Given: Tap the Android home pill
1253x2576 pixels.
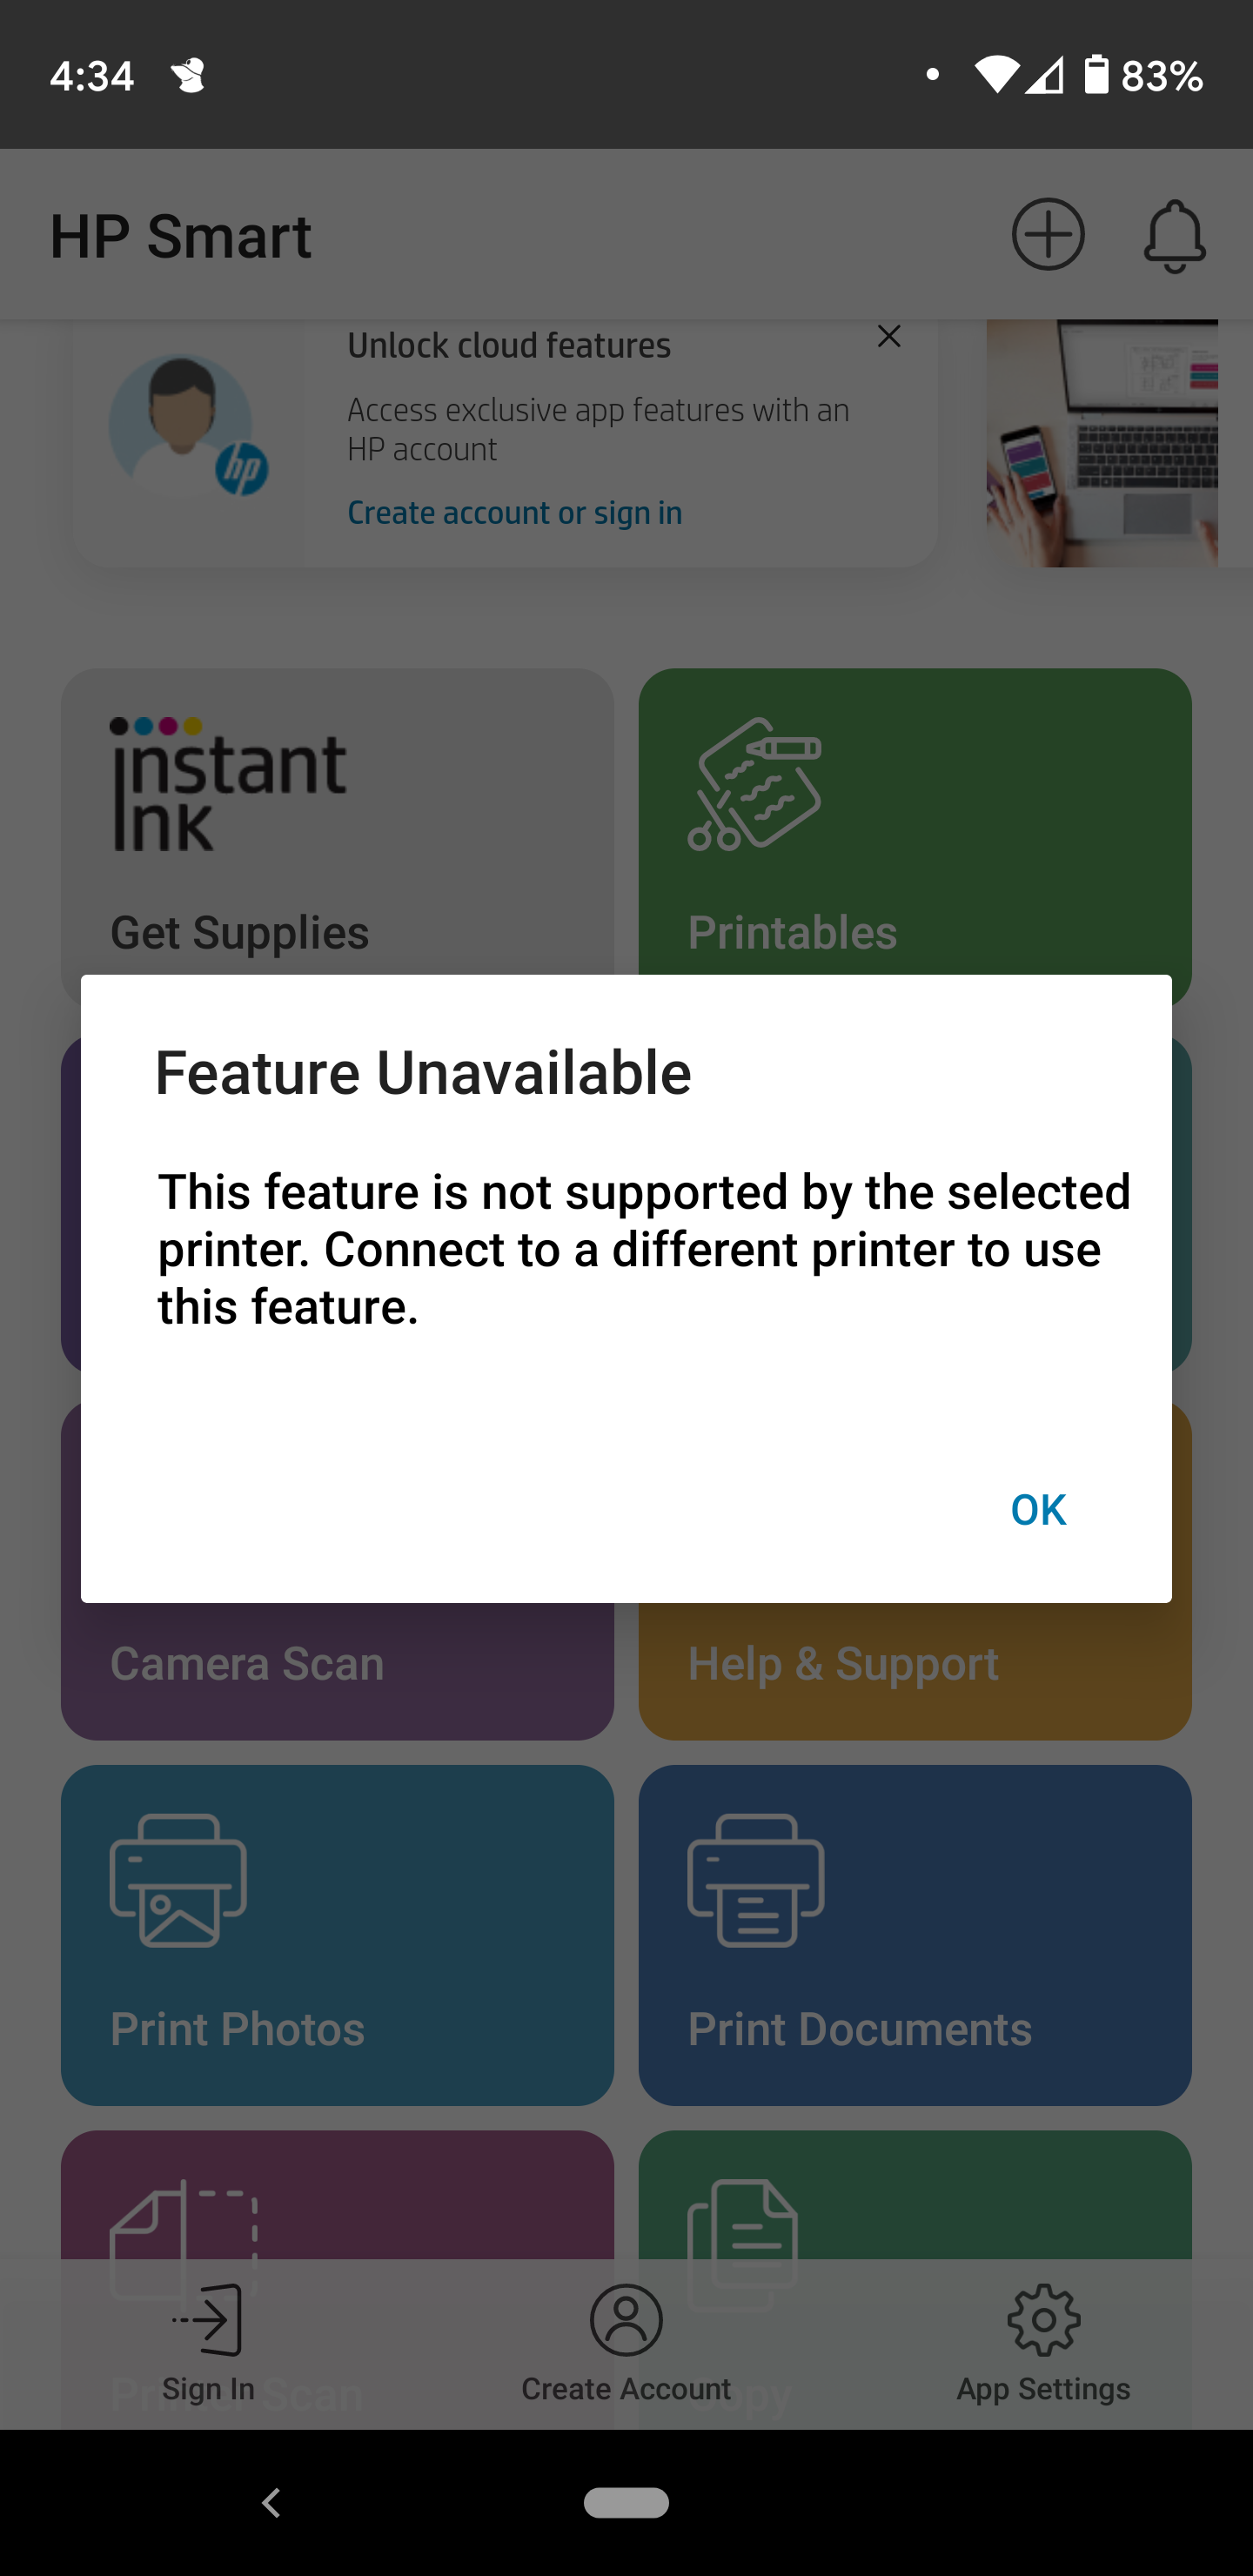Looking at the screenshot, I should pos(626,2502).
